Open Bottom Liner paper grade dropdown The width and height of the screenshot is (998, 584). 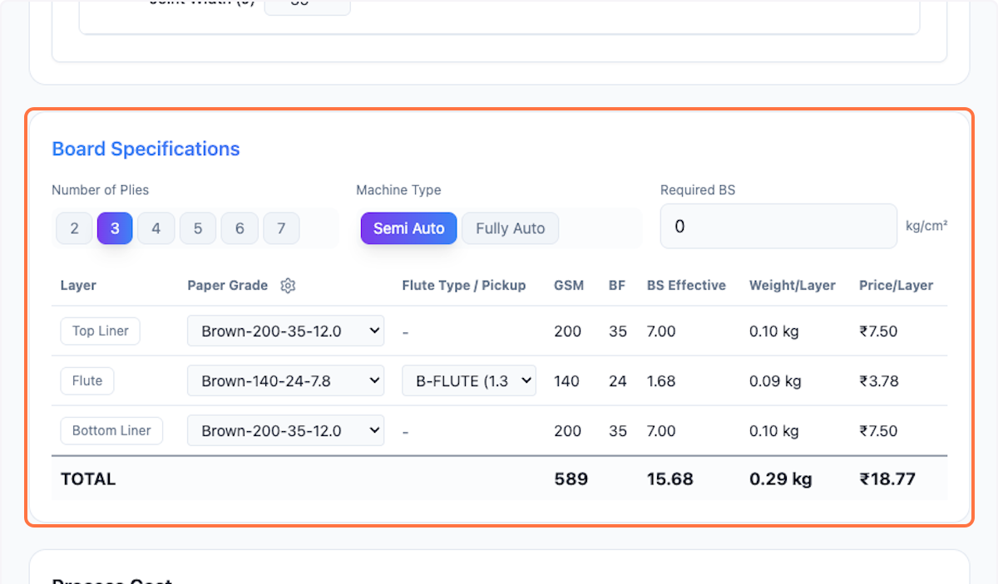(285, 431)
